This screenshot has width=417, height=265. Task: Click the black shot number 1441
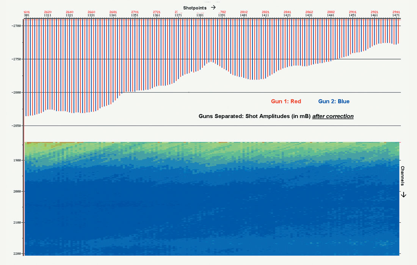tap(331, 15)
